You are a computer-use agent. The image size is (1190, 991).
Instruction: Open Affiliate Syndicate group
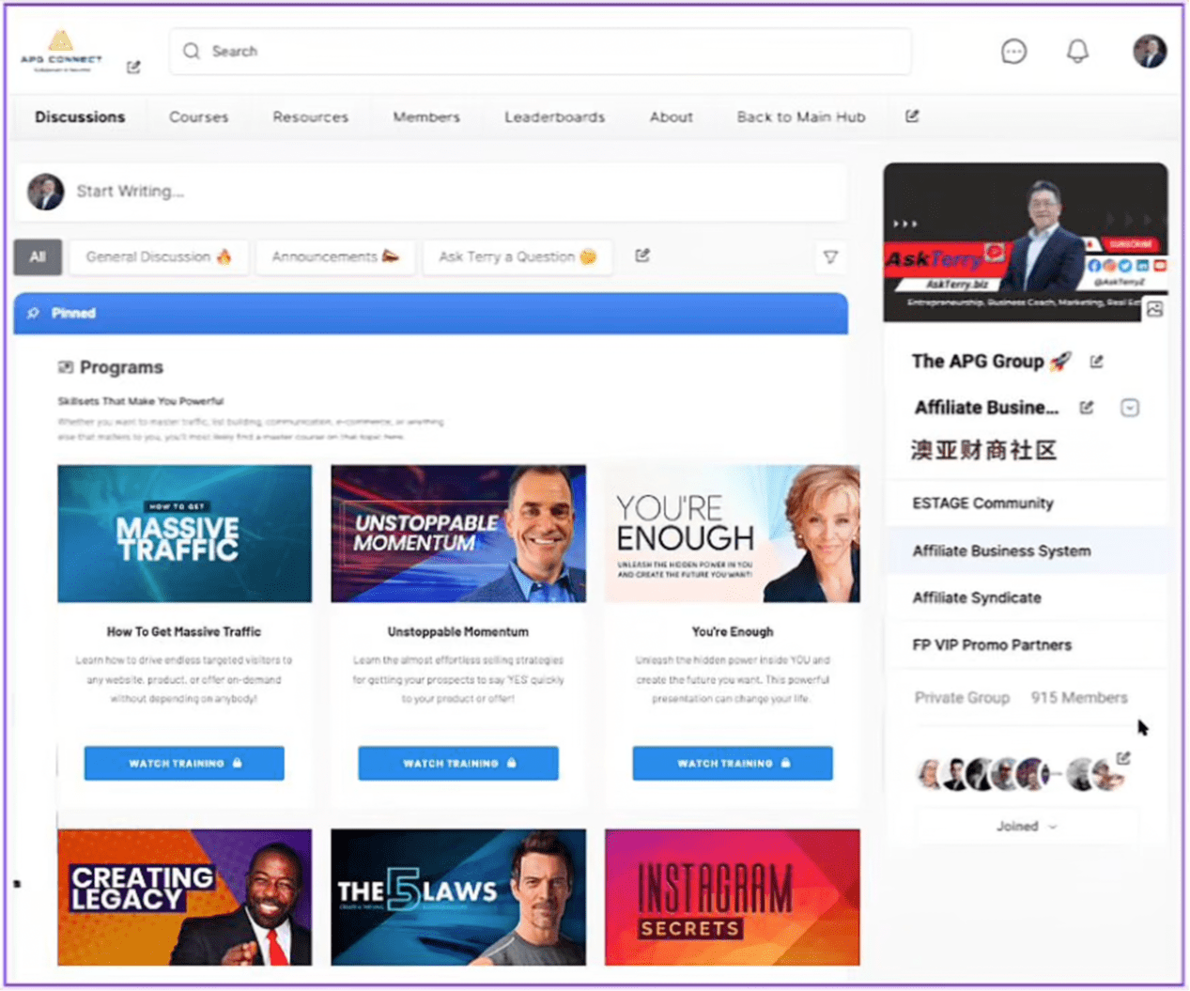click(1026, 597)
